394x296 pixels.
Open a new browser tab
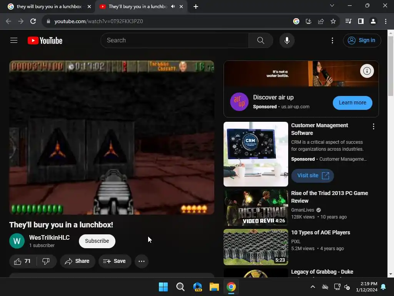pyautogui.click(x=196, y=7)
